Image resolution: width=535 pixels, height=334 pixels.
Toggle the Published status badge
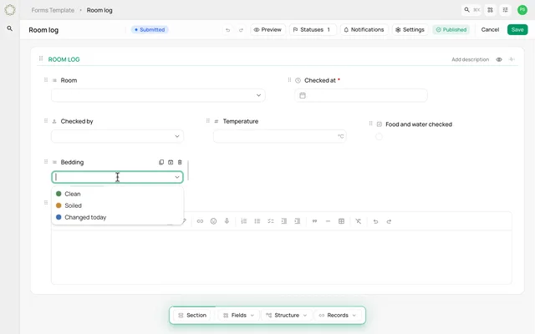[451, 30]
